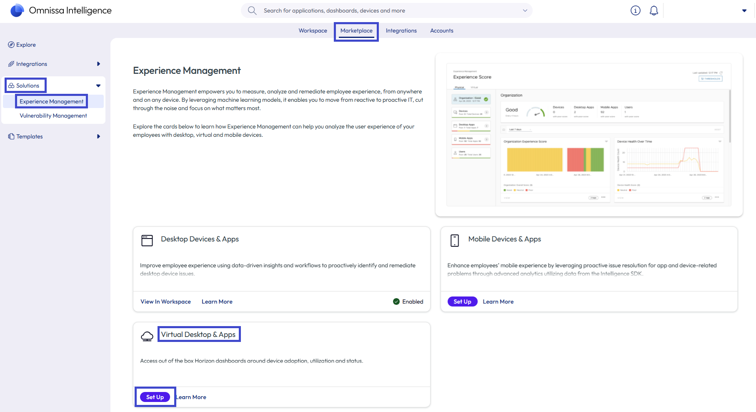Switch to the Marketplace tab

pyautogui.click(x=356, y=30)
